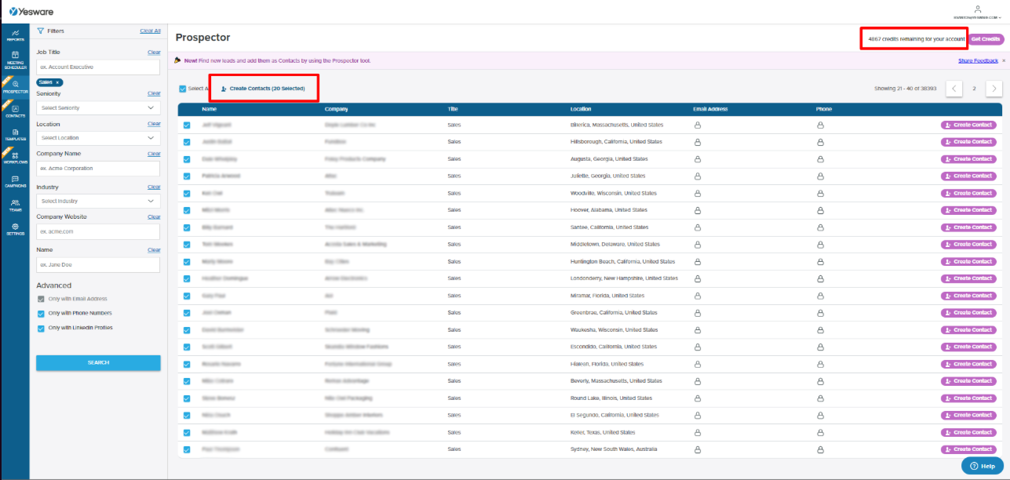Click email lock icon in Juliette, Georgia row
This screenshot has width=1010, height=480.
point(696,176)
